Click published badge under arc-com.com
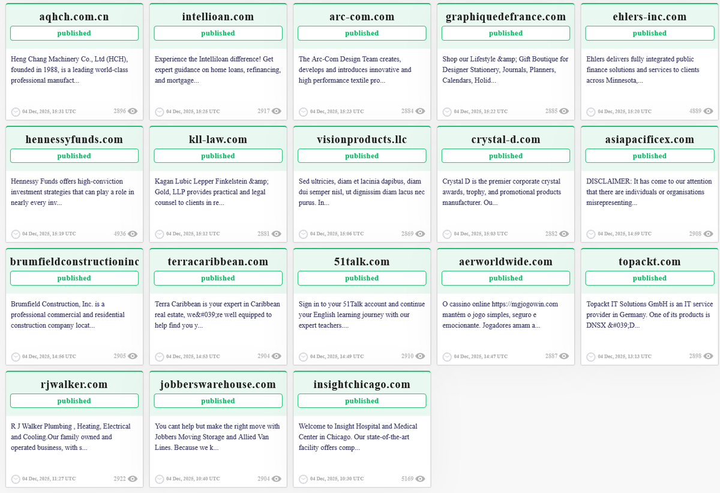The height and width of the screenshot is (493, 720). click(x=362, y=34)
